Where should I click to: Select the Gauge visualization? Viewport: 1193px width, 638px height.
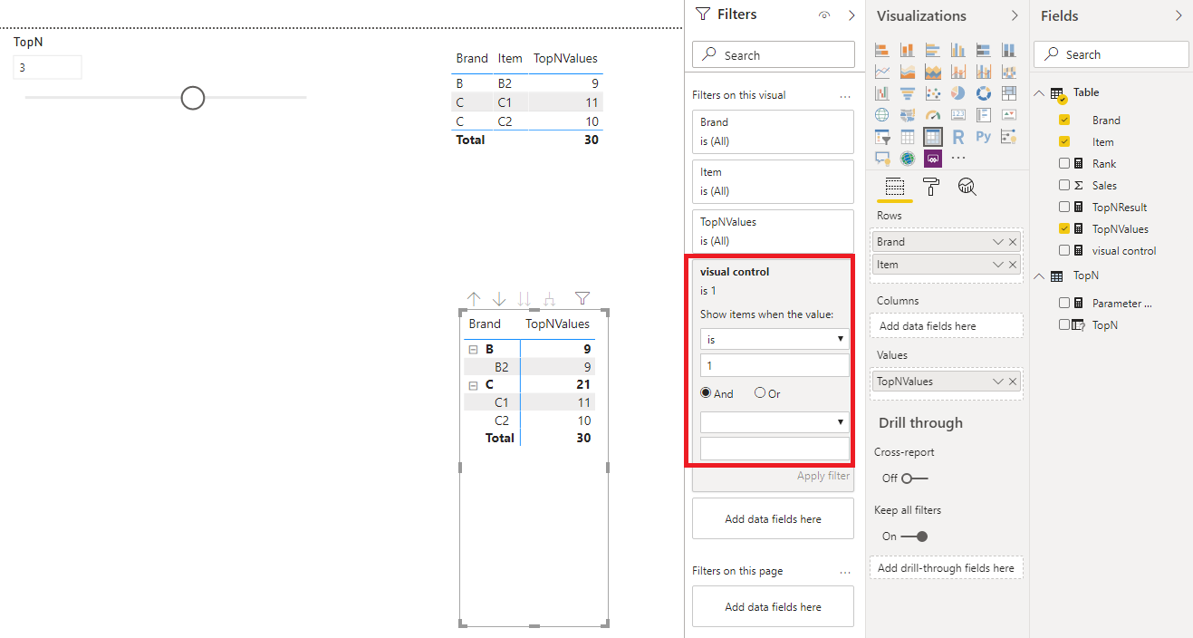tap(933, 115)
